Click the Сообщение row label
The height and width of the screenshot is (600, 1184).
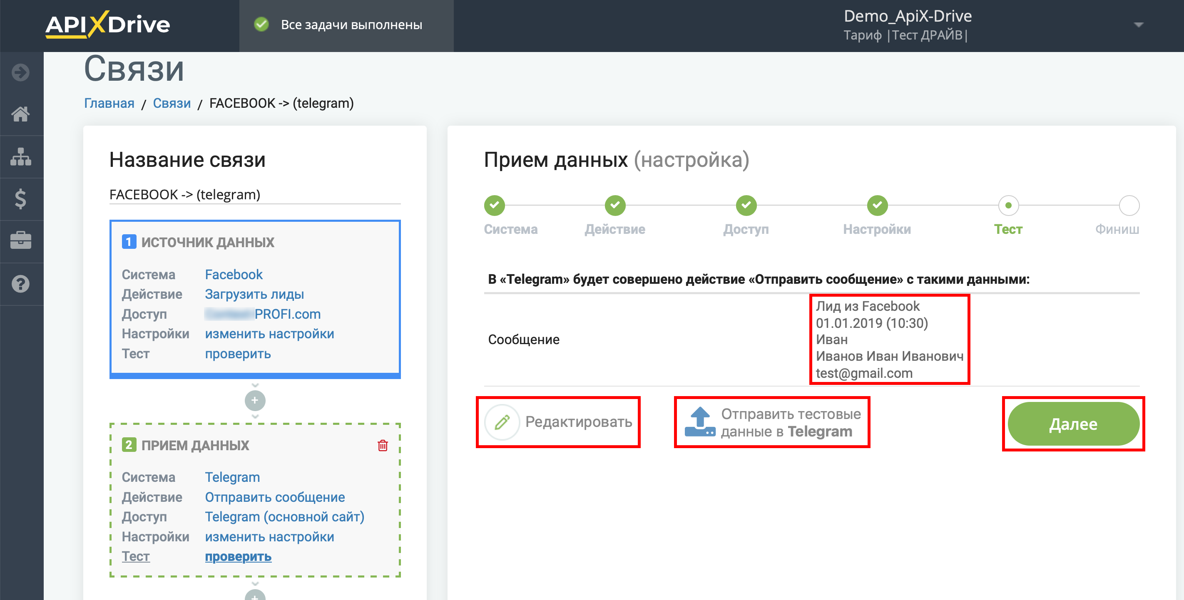point(523,340)
